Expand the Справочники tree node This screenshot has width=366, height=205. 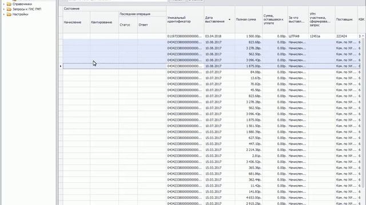4,4
